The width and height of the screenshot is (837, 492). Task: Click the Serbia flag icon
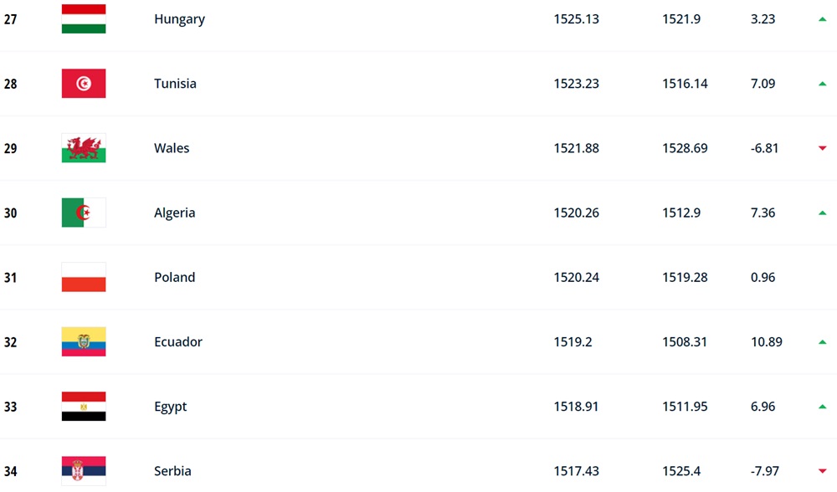pyautogui.click(x=83, y=470)
